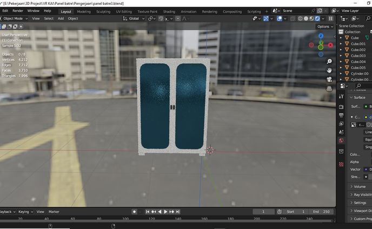The height and width of the screenshot is (229, 372).
Task: Toggle show overlays button
Action: 280,18
